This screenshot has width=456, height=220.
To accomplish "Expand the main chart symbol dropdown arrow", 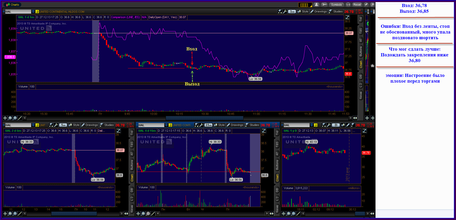I will (x=33, y=12).
